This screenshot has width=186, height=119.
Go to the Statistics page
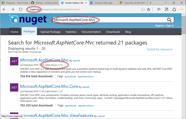coord(71,32)
